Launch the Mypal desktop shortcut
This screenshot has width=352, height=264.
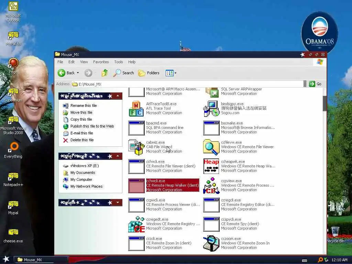(x=13, y=208)
